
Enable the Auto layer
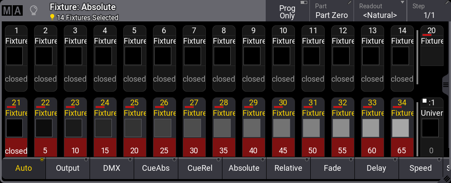point(24,168)
